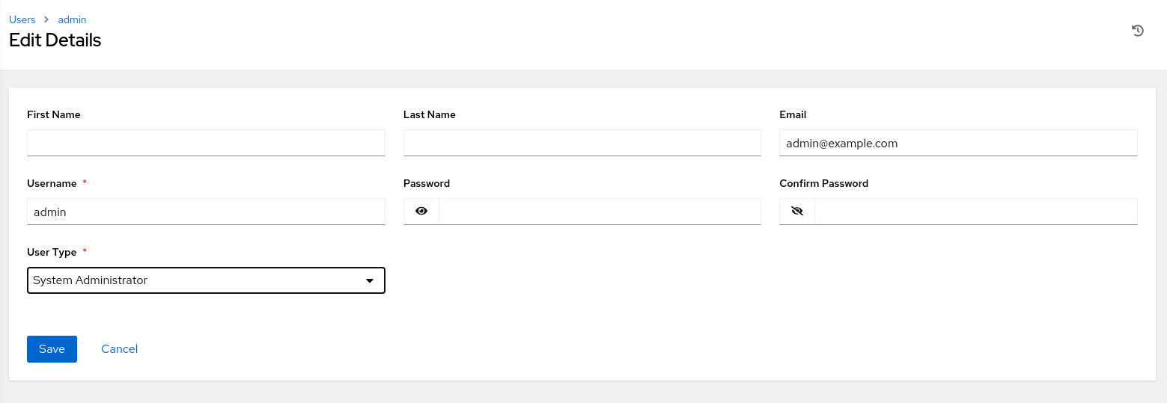Image resolution: width=1167 pixels, height=403 pixels.
Task: Toggle Password field visibility eye icon
Action: (x=421, y=212)
